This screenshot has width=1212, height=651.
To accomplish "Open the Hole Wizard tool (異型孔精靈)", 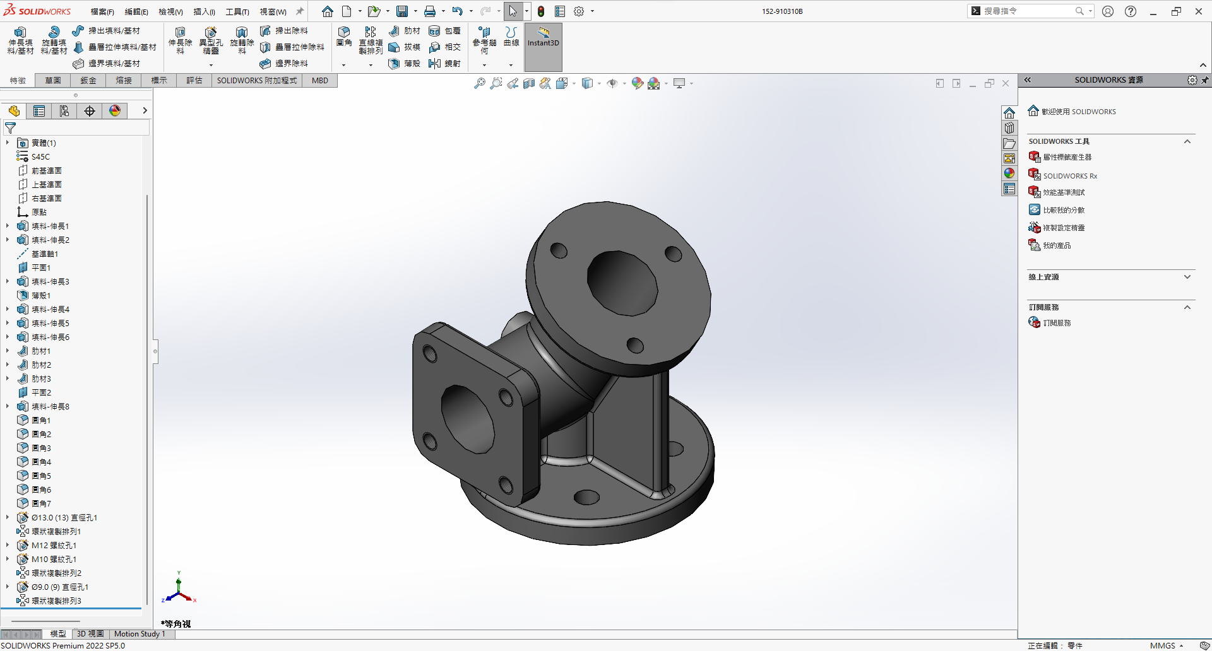I will click(211, 40).
